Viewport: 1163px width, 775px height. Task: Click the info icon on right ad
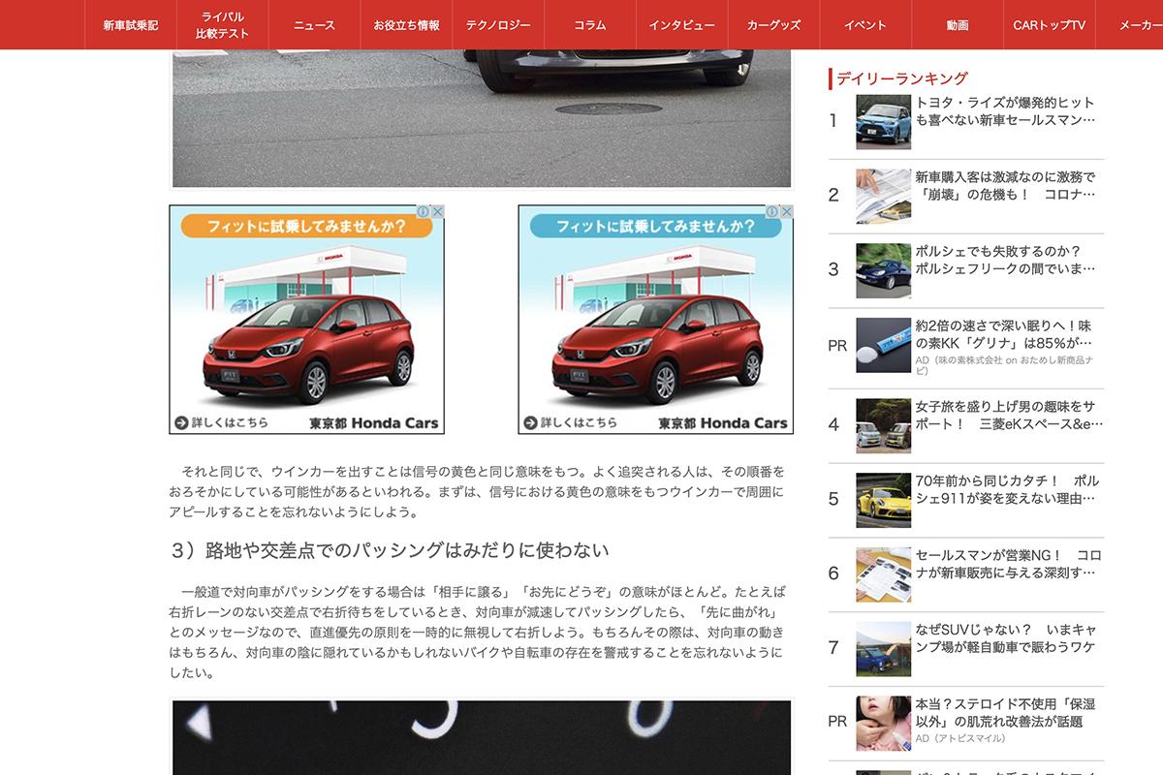[772, 212]
